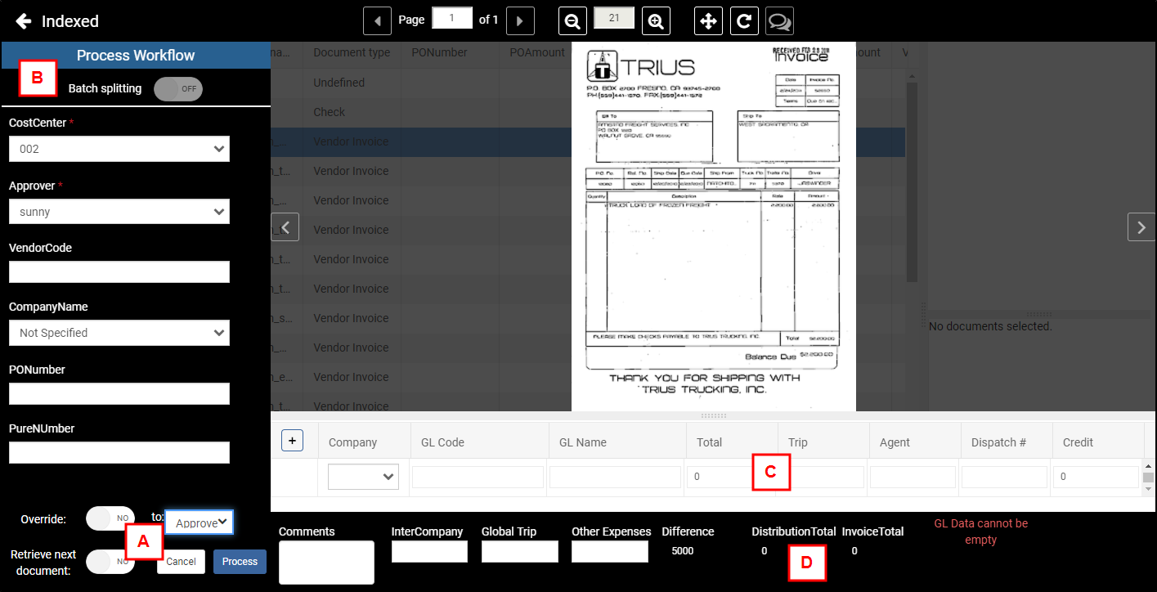Go to next page in viewer

[x=520, y=20]
